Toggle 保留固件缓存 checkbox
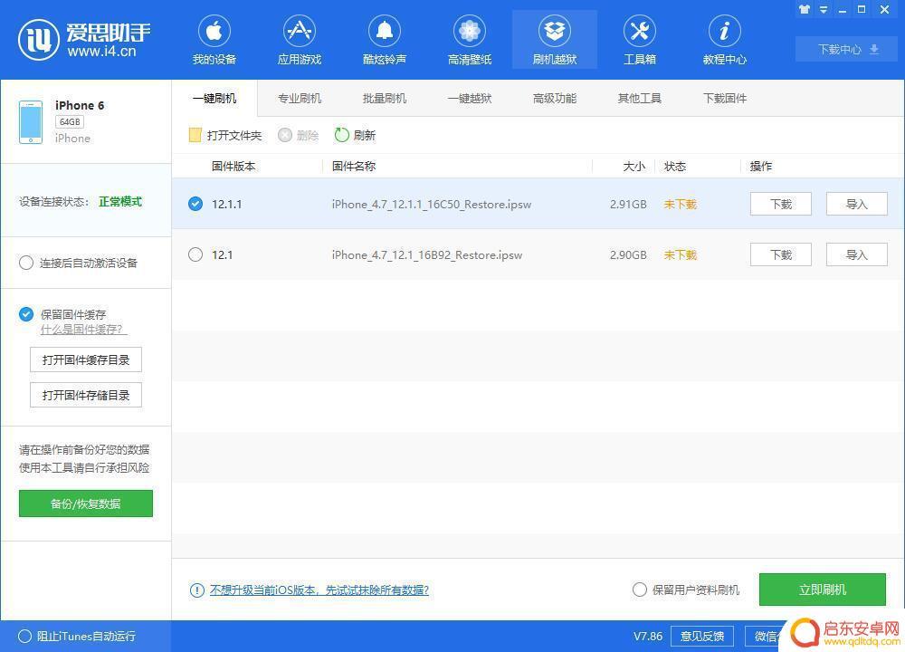The width and height of the screenshot is (905, 652). point(26,314)
